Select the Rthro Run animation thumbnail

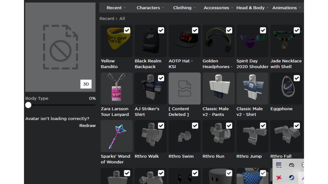tap(218, 136)
